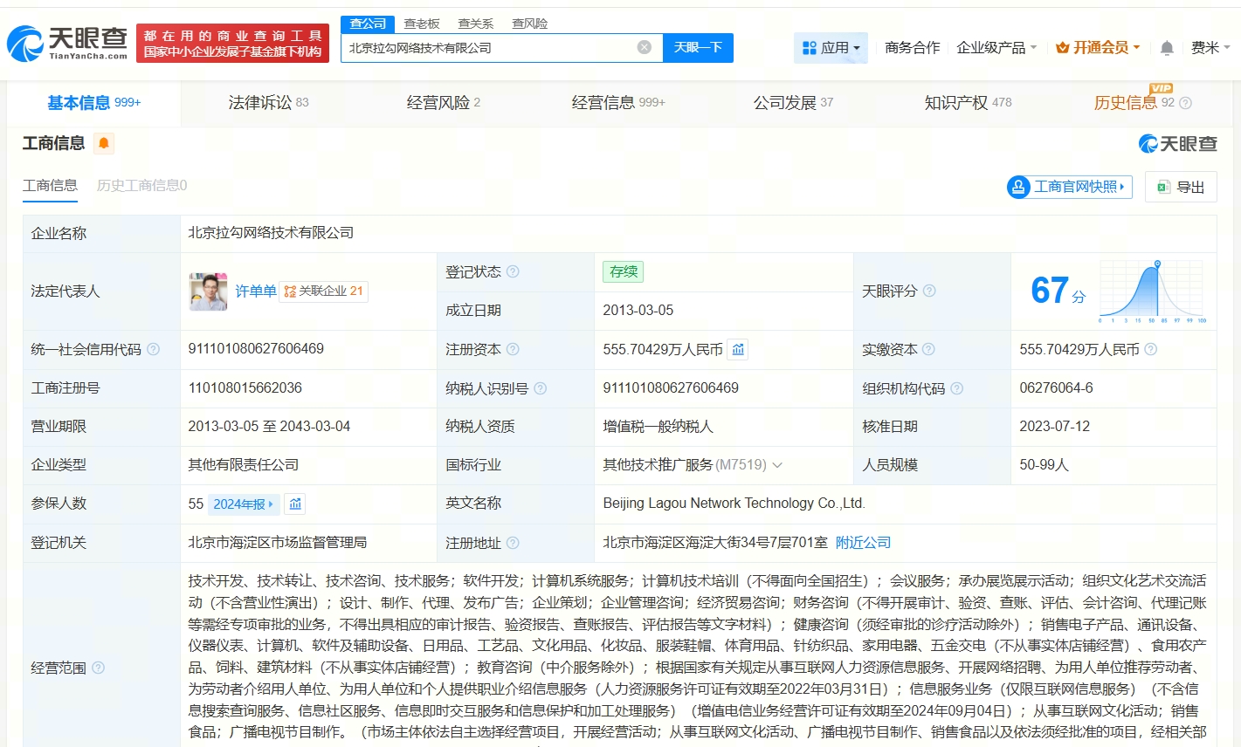Switch to the 查关系 search tab
The image size is (1241, 747).
click(476, 24)
